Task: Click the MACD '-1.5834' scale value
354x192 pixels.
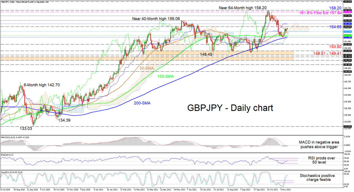Action: coord(347,151)
